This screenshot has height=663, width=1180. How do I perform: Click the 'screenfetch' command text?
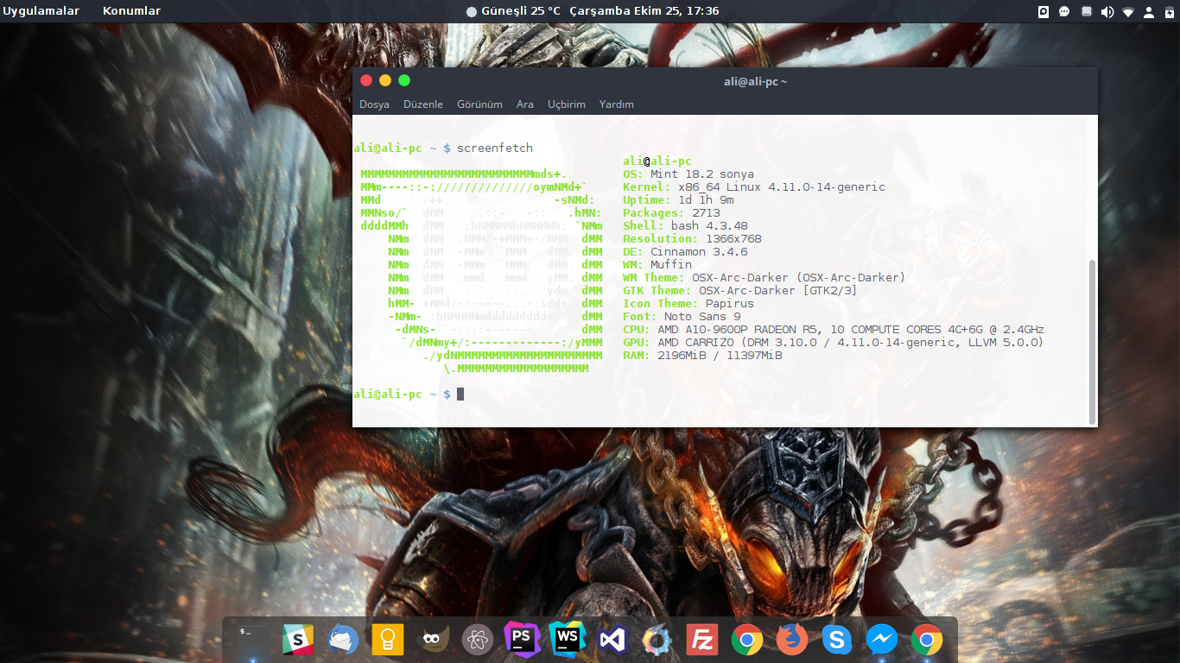(495, 148)
